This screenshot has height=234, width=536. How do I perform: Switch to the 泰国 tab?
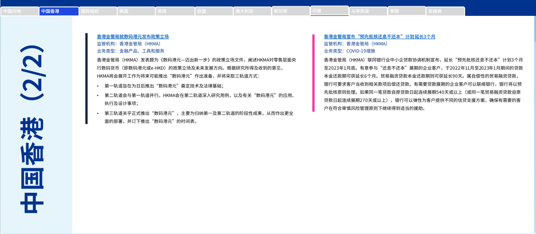coord(407,11)
